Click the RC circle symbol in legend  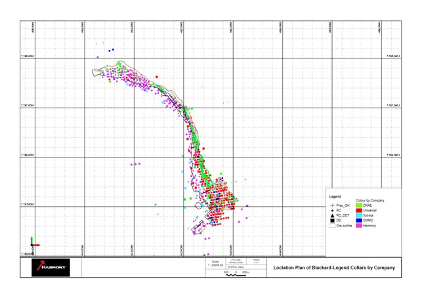pos(332,210)
